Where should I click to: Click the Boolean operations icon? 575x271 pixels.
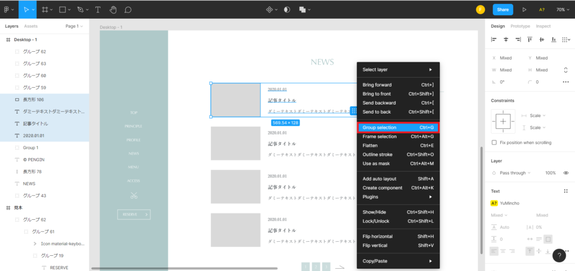click(303, 10)
